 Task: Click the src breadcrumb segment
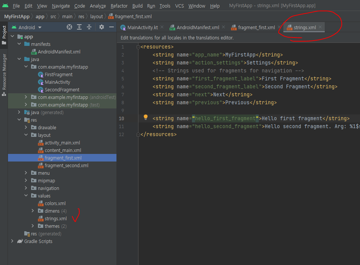(53, 17)
